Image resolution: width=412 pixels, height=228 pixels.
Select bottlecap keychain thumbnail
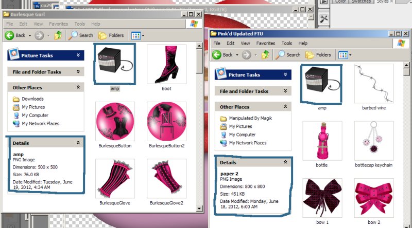click(374, 141)
